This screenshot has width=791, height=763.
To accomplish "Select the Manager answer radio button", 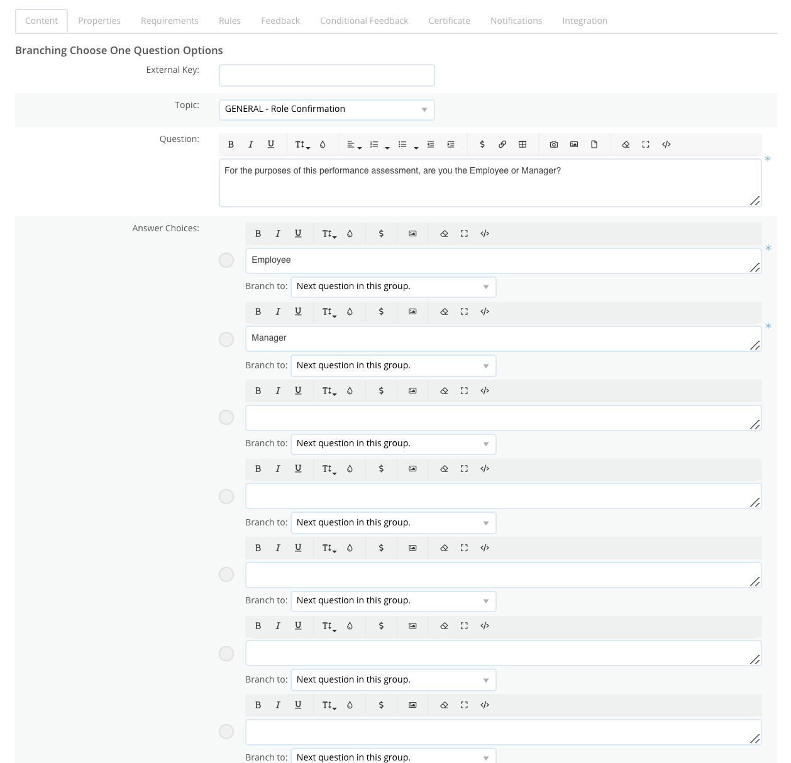I will [x=226, y=339].
